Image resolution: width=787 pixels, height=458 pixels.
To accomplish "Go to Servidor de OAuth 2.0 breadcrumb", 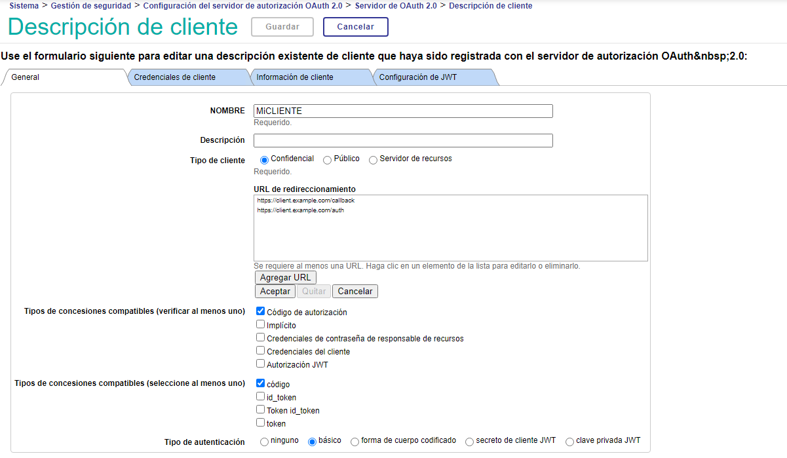I will (396, 6).
